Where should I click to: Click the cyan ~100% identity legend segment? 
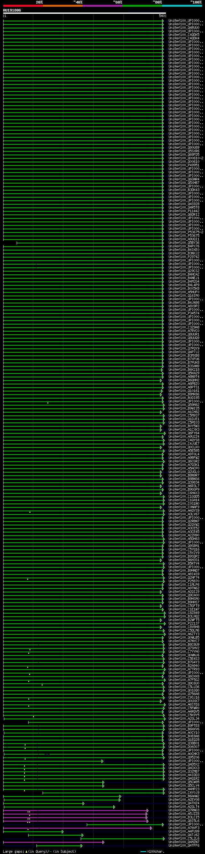coord(182,6)
